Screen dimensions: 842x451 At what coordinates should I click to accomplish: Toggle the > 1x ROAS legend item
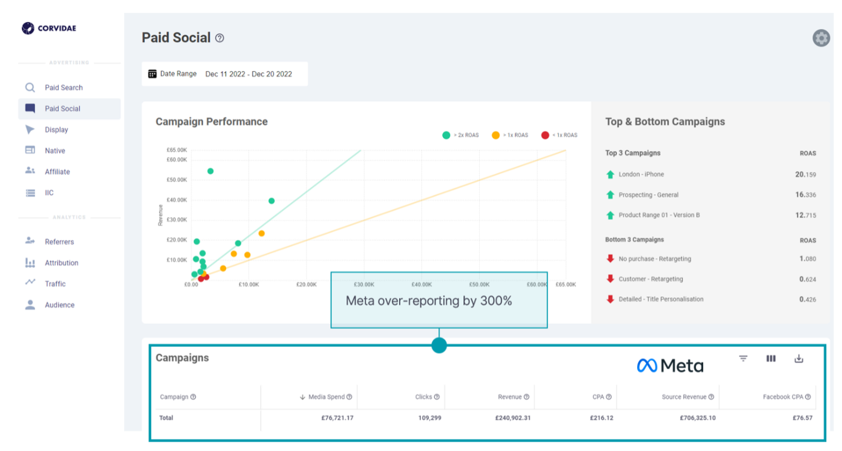(x=510, y=135)
